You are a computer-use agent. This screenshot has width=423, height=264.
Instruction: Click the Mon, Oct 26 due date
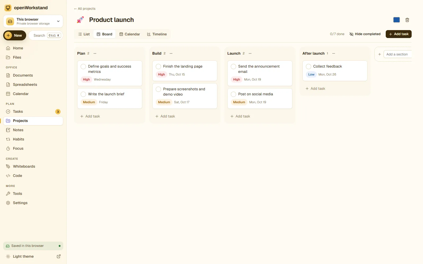coord(327,74)
